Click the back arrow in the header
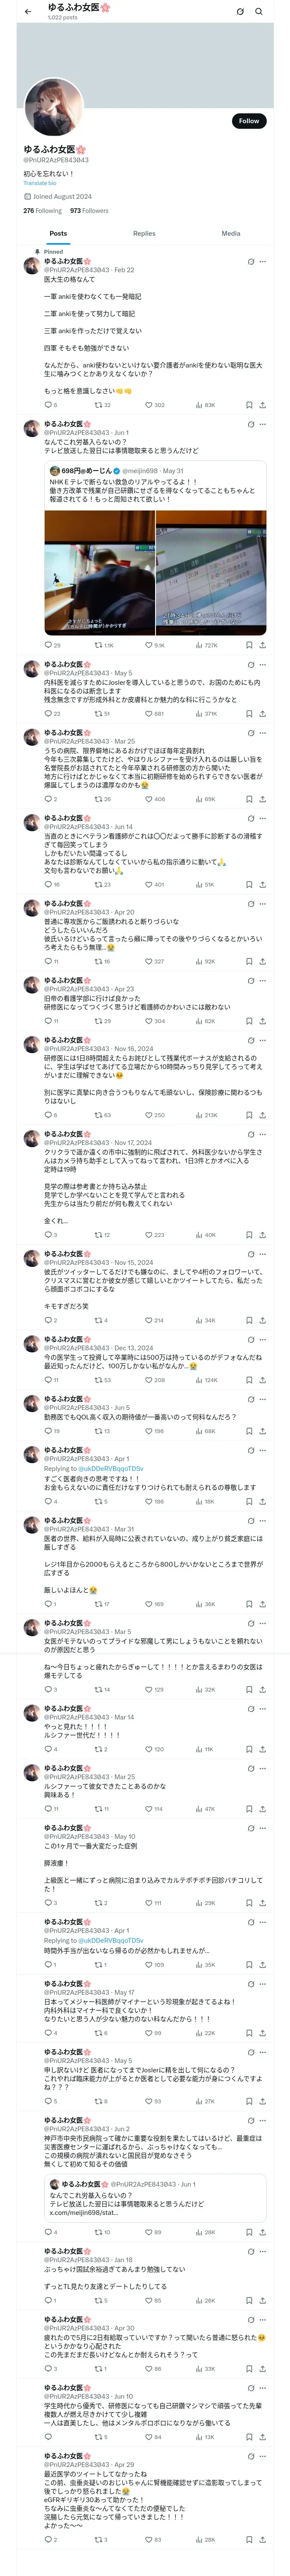Viewport: 290px width, 2576px height. tap(28, 11)
